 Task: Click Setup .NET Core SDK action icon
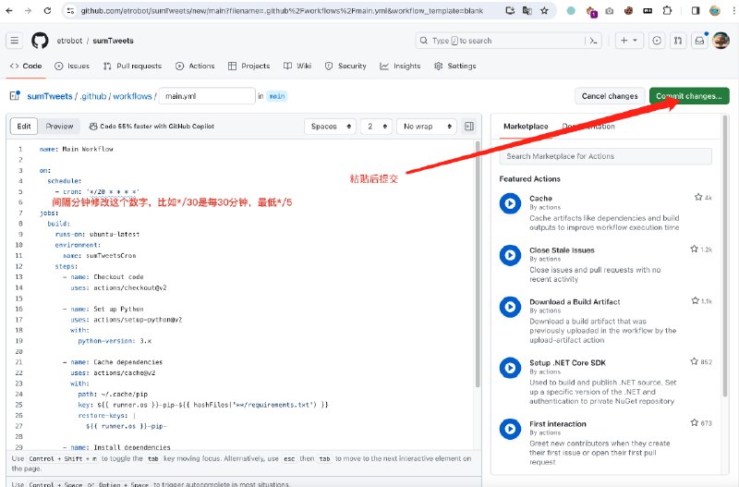(x=510, y=368)
